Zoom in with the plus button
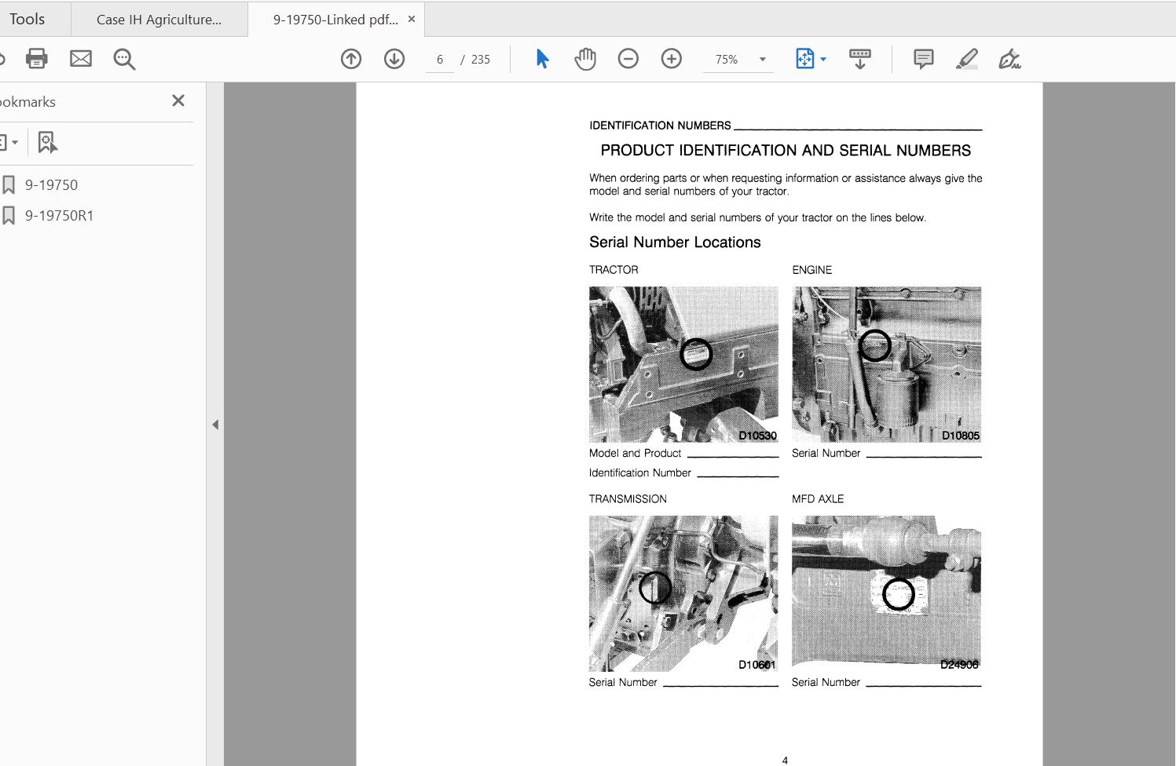This screenshot has height=766, width=1176. pyautogui.click(x=672, y=59)
